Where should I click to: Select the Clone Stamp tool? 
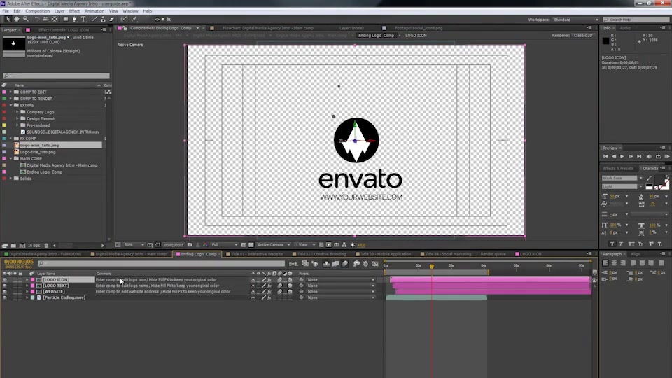pos(103,20)
